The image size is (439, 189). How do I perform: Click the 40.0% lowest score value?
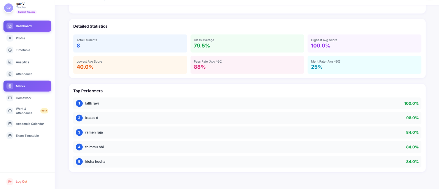pos(85,67)
